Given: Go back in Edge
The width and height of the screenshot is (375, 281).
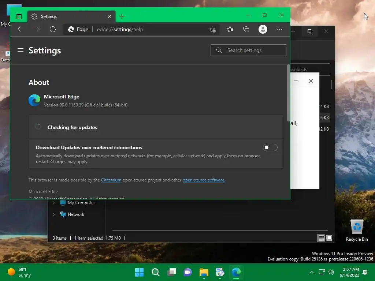Looking at the screenshot, I should (x=21, y=29).
